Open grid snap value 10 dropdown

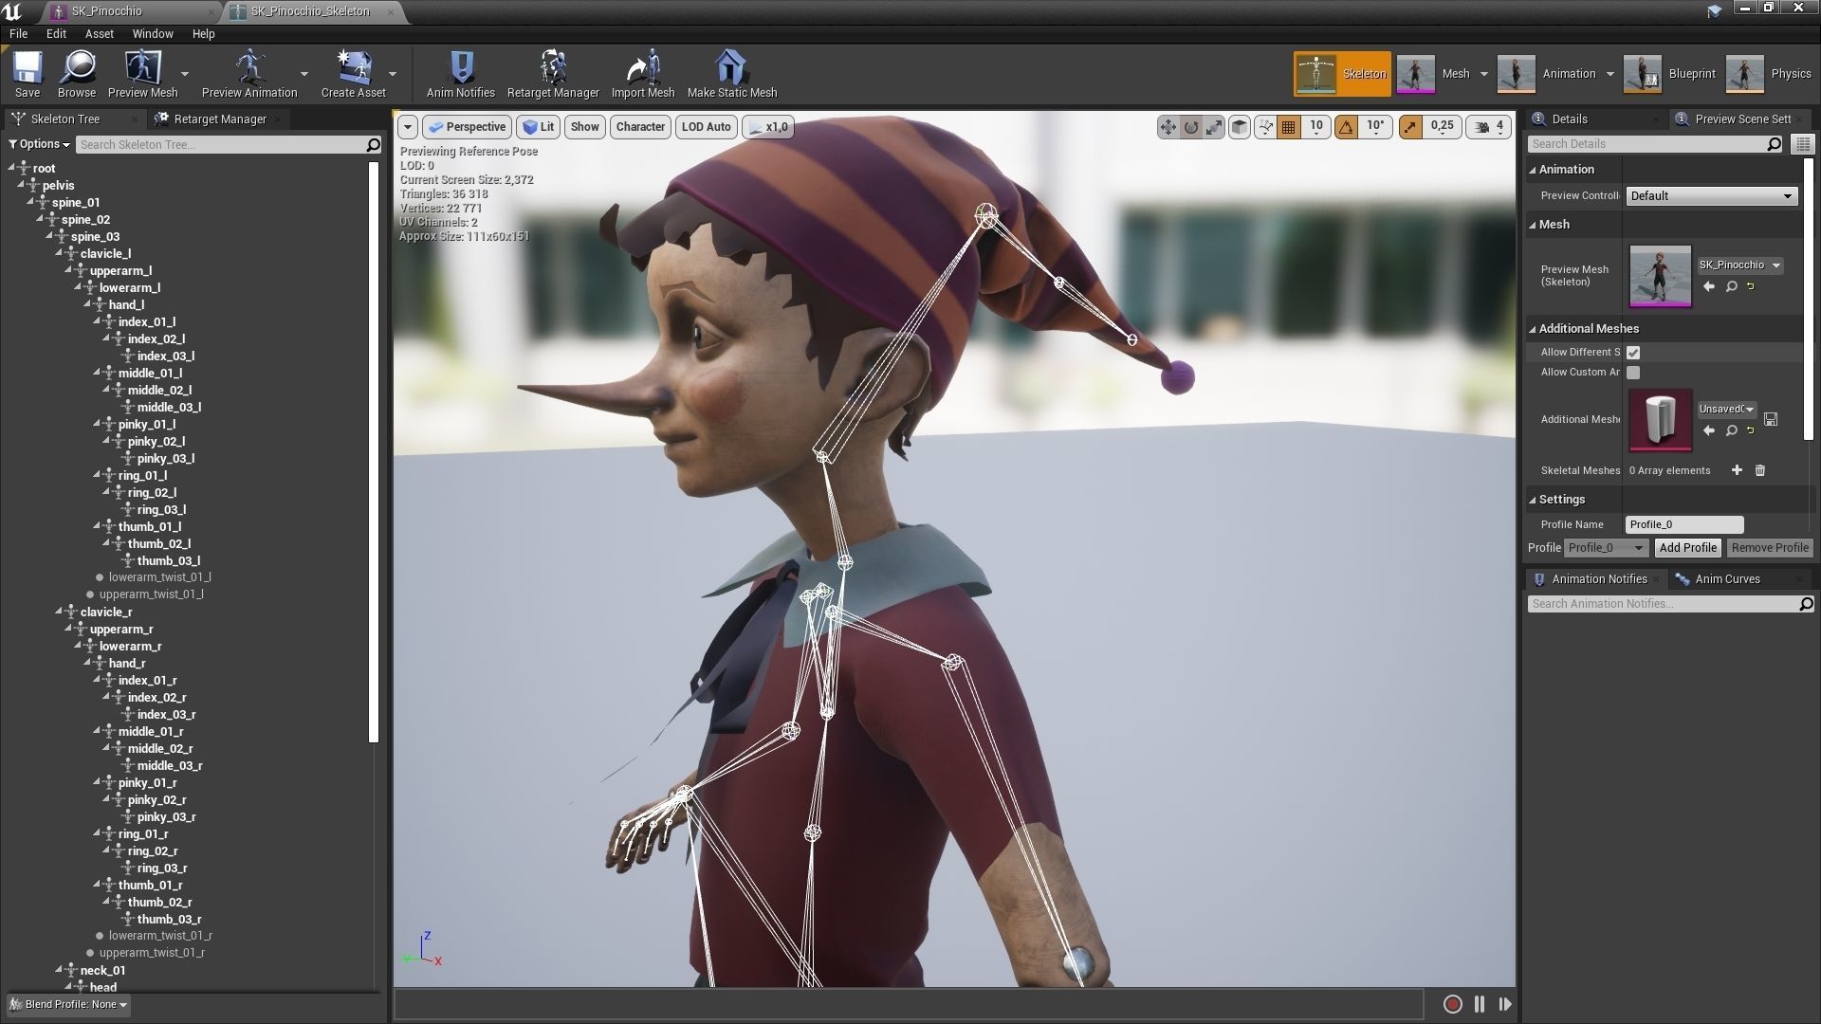1316,127
